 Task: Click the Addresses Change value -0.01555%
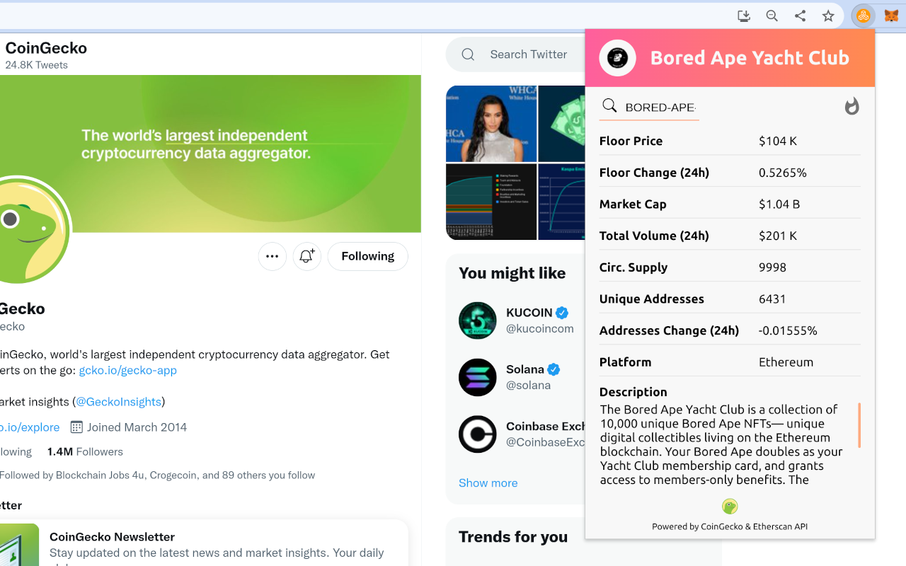coord(788,330)
